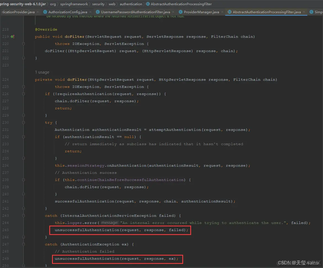The height and width of the screenshot is (268, 323).
Task: Collapse the public doFilter method body
Action: coord(23,44)
